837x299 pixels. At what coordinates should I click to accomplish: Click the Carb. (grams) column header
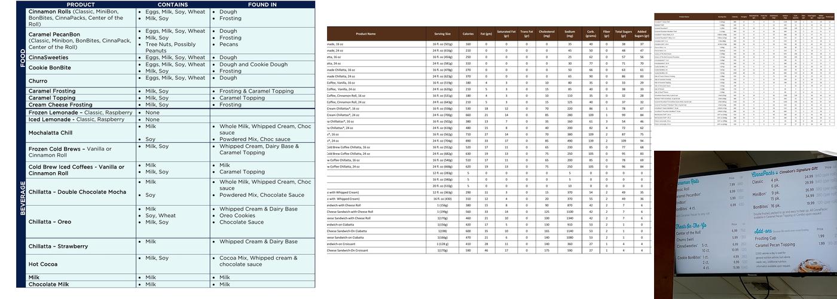tap(591, 34)
